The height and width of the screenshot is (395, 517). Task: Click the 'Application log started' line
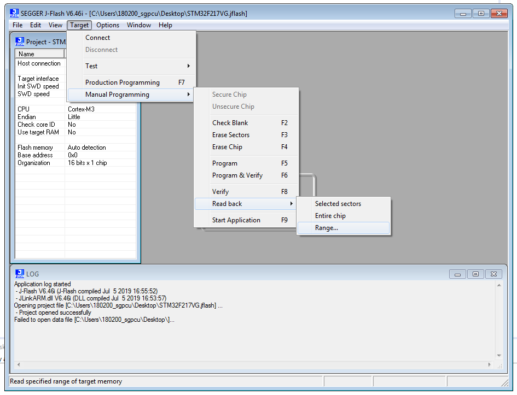coord(43,284)
